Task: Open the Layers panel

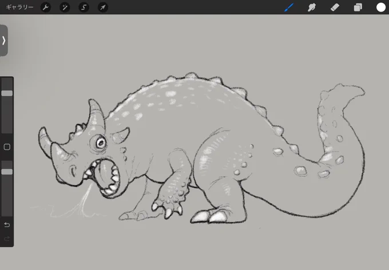Action: point(358,7)
